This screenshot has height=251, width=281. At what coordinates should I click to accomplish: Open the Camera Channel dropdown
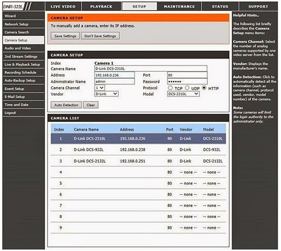tap(100, 88)
